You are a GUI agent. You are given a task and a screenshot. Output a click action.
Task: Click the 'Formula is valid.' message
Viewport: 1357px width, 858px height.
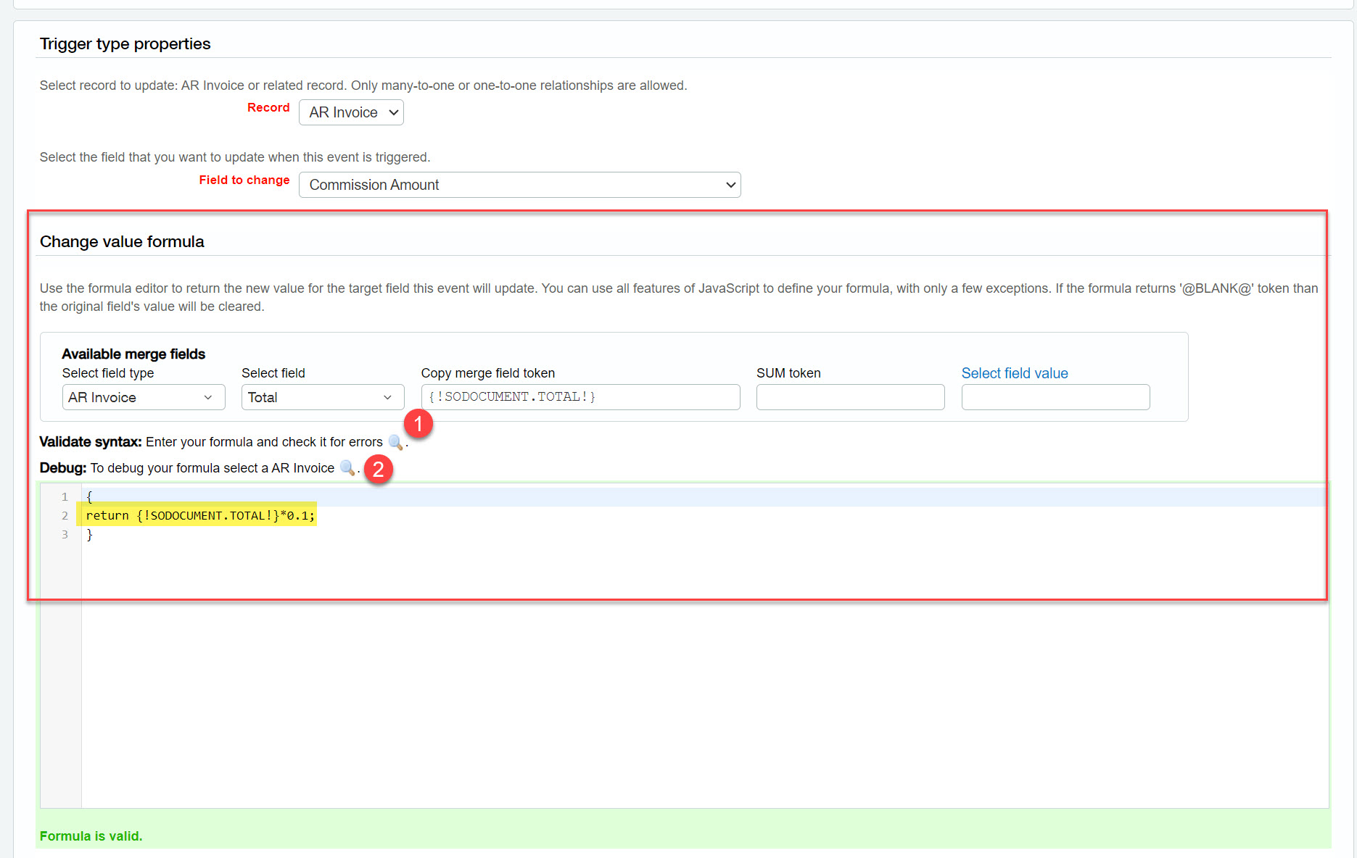pos(91,836)
